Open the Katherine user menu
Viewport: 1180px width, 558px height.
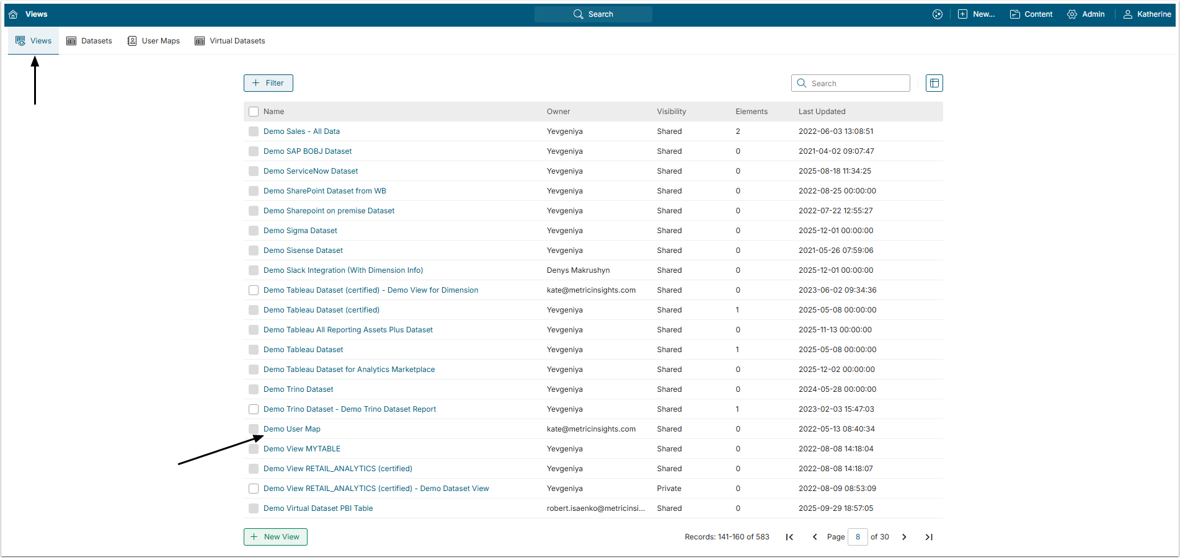1147,14
